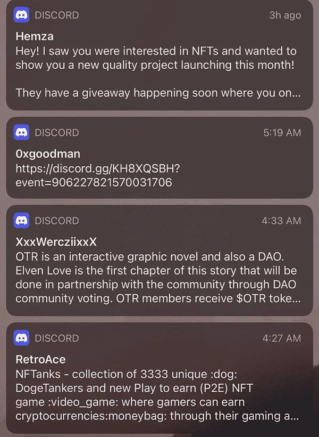This screenshot has width=319, height=437.
Task: Tap DISCORD label above 0xgoodman
Action: 57,132
